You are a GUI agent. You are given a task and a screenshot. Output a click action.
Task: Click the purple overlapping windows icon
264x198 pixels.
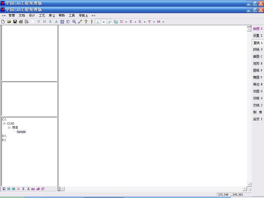pyautogui.click(x=43, y=189)
